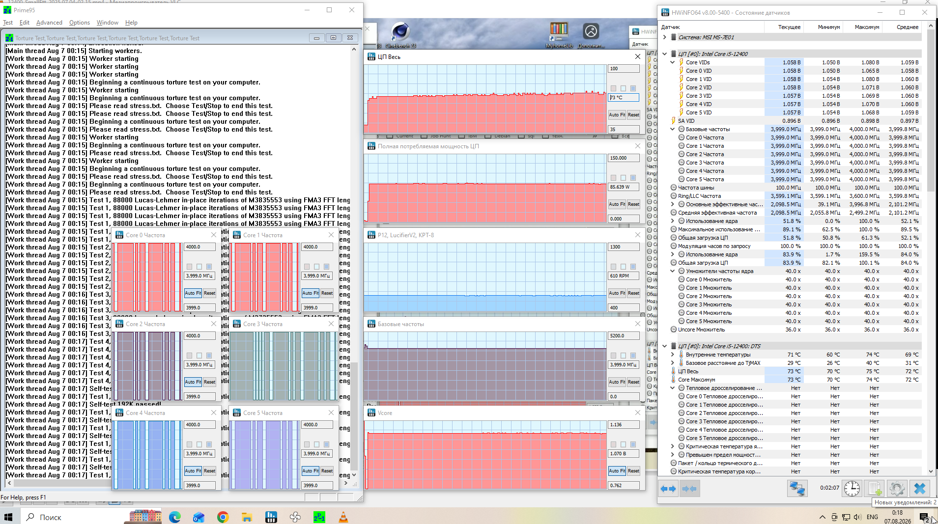Edit Vcore graph minimum value 0.762
This screenshot has height=524, width=938.
(624, 486)
